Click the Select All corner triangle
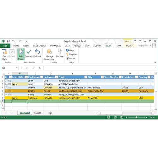The image size is (158, 158). coord(3,74)
